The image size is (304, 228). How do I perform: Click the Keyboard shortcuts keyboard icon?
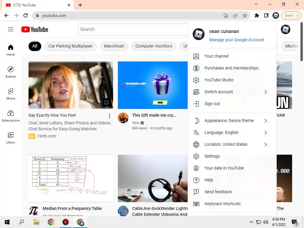pos(196,204)
